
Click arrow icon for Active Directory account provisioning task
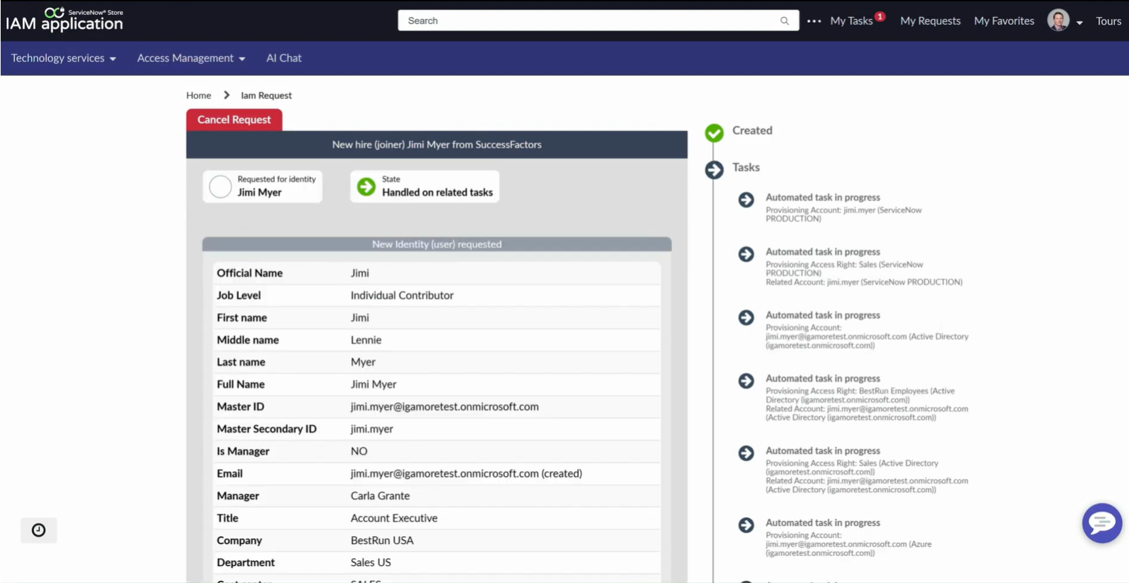(x=746, y=318)
